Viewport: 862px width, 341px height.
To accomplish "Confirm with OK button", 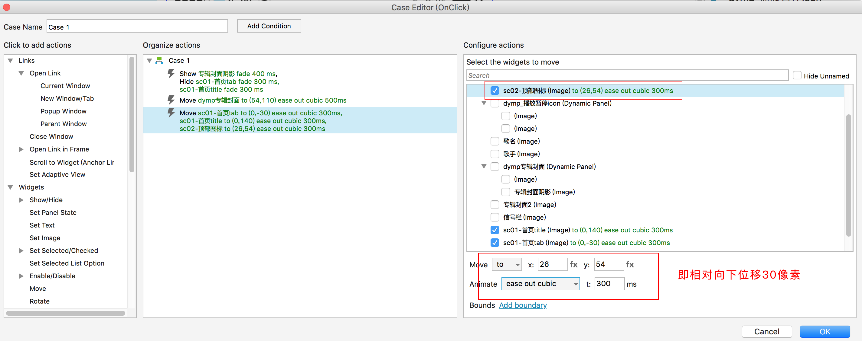I will coord(825,332).
